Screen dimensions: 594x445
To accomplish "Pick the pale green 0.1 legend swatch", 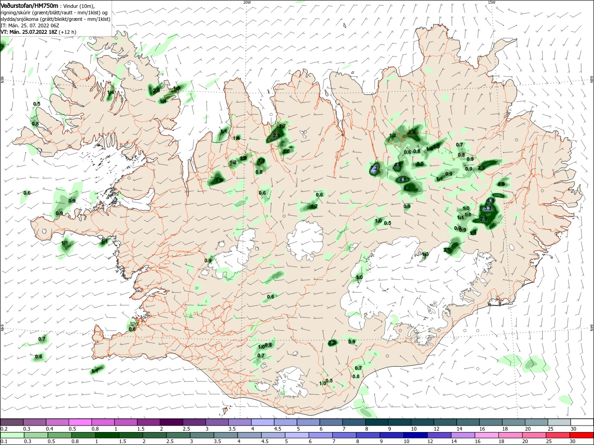I will (x=12, y=435).
